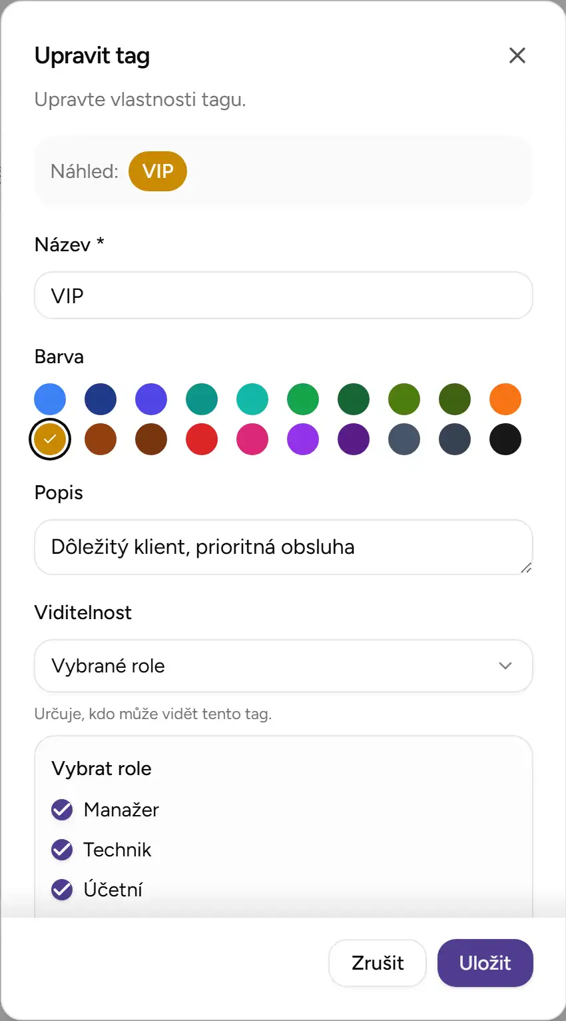Select the teal color swatch

(202, 399)
